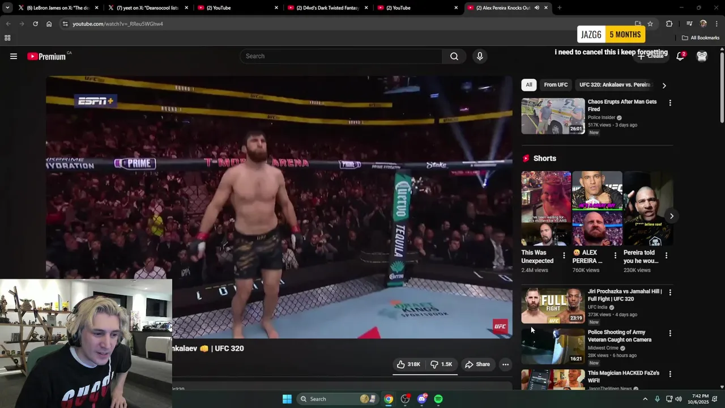The height and width of the screenshot is (408, 725).
Task: Click the browser home icon
Action: tap(49, 24)
